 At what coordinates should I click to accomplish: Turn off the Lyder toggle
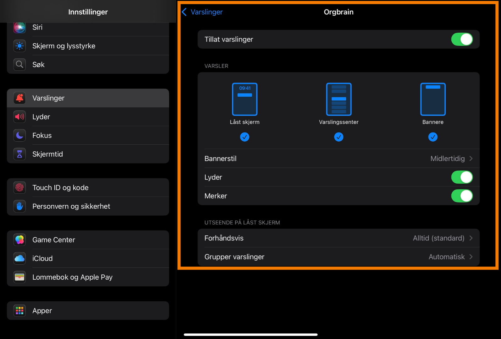pos(462,177)
